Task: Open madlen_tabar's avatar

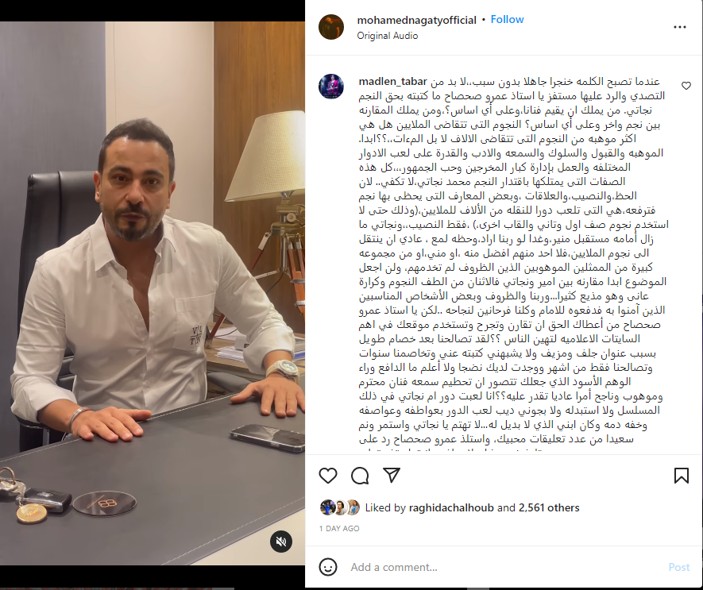Action: pyautogui.click(x=331, y=87)
